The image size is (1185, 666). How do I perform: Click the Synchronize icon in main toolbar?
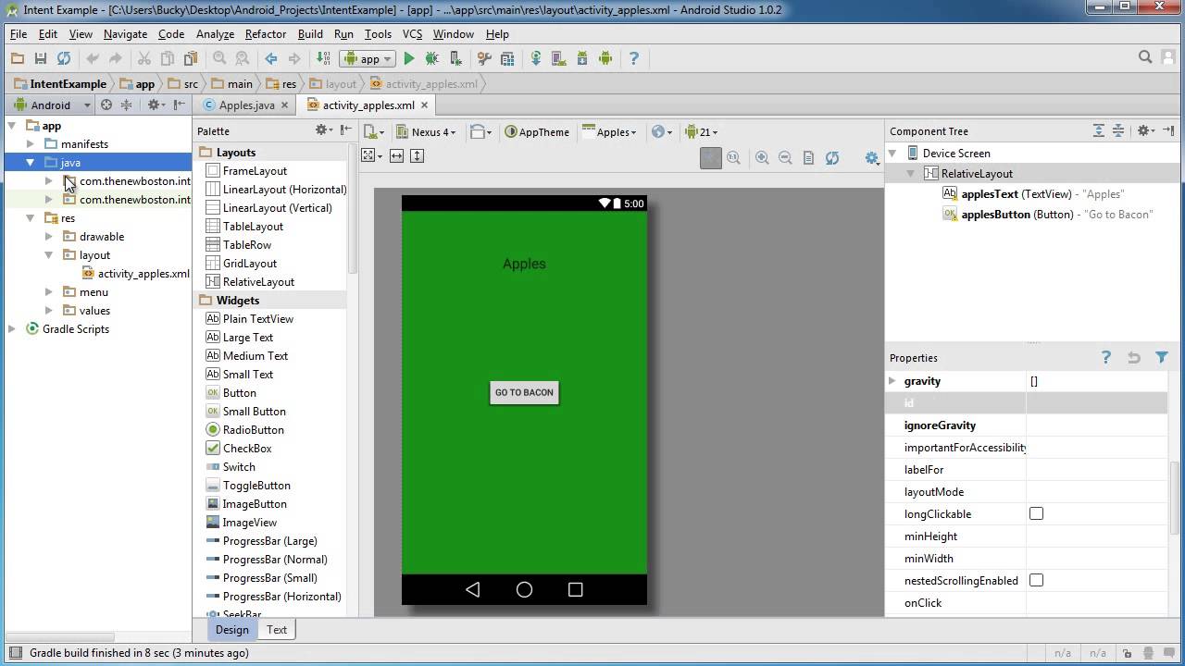click(x=63, y=58)
